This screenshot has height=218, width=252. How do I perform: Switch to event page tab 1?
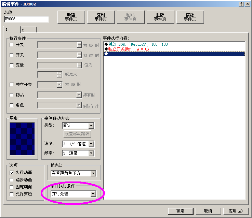coord(12,29)
